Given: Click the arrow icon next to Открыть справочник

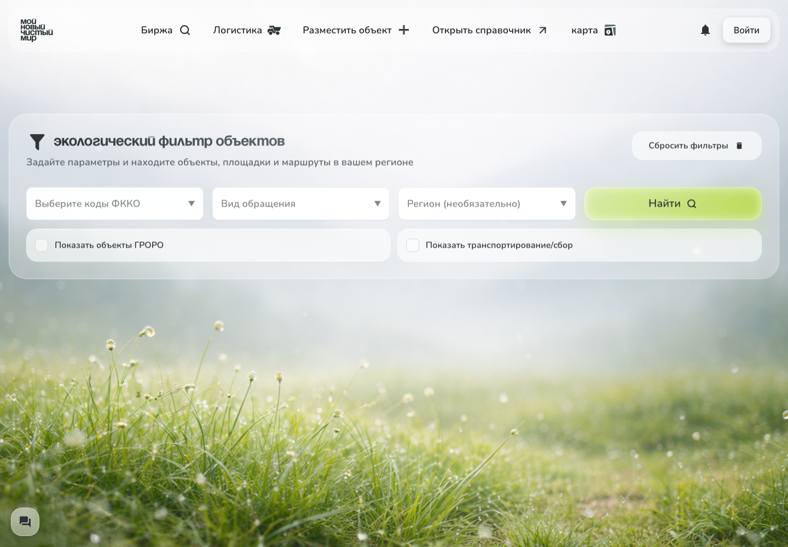Looking at the screenshot, I should click(542, 30).
